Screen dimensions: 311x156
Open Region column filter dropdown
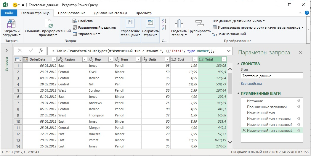pos(84,59)
